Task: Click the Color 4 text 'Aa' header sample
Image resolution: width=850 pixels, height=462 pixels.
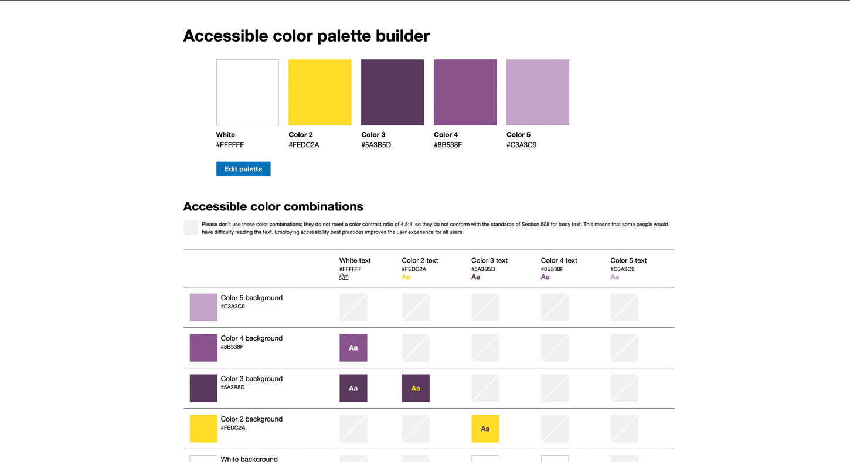Action: click(x=545, y=277)
